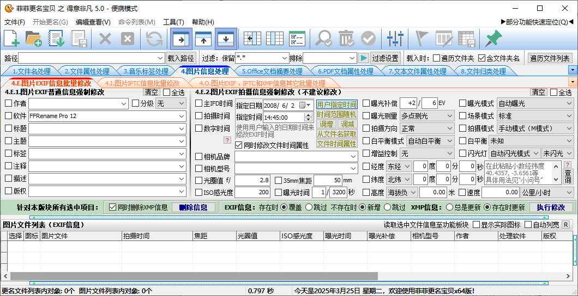Expand the 拍摄模式 手动模式 dropdown

pyautogui.click(x=535, y=129)
